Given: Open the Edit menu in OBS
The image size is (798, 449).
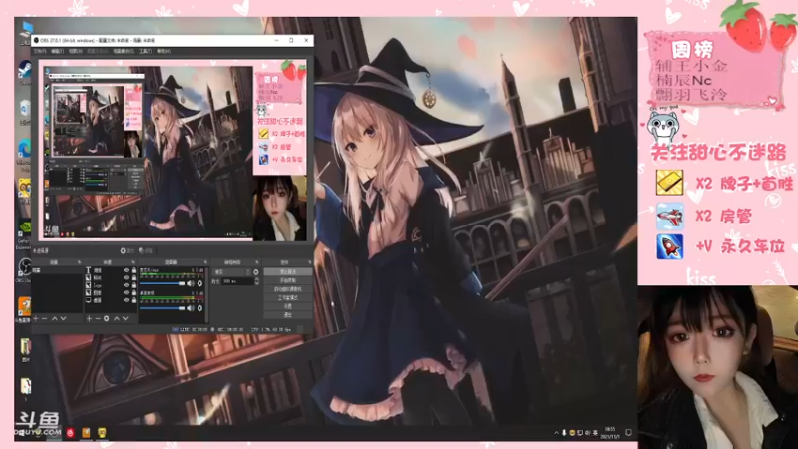Looking at the screenshot, I should (57, 52).
